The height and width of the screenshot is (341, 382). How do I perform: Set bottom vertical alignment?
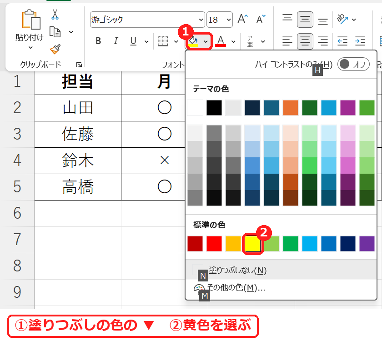(323, 22)
